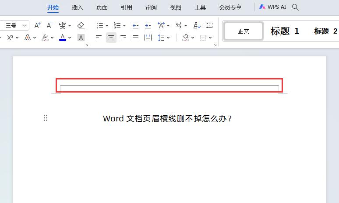This screenshot has height=203, width=339.
Task: Apply superscript X² formatting
Action: pos(10,38)
